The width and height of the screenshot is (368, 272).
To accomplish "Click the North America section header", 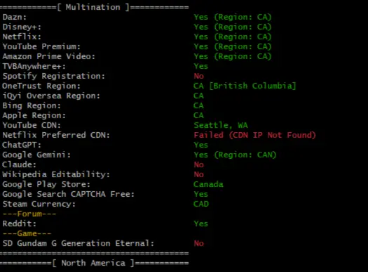I will click(x=93, y=263).
